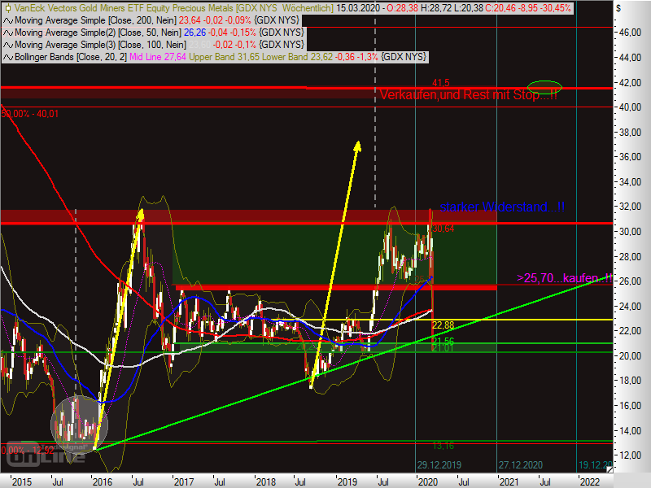
Task: Click the Mid Line 27,64 value
Action: 158,57
